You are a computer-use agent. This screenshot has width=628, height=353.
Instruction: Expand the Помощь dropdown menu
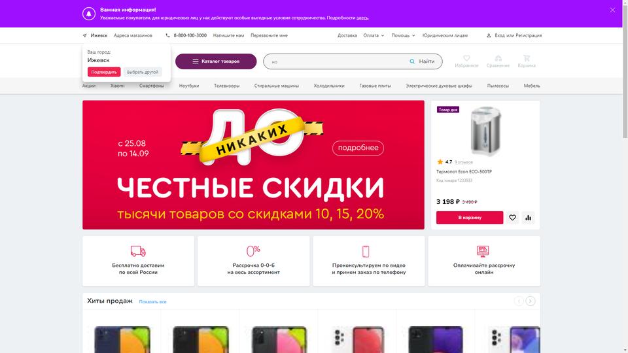[x=403, y=35]
